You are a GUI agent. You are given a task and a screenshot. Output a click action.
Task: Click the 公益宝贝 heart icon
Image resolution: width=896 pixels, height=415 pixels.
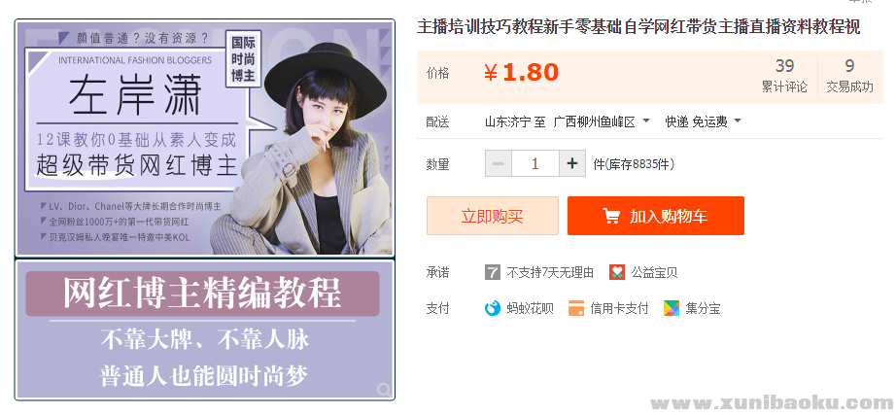coord(617,272)
